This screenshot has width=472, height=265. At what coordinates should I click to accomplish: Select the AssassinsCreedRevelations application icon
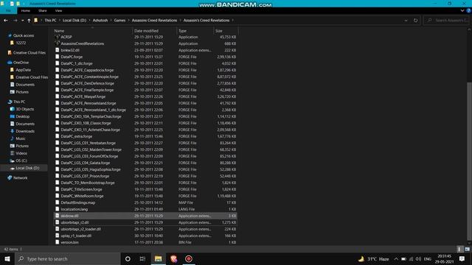[x=58, y=43]
